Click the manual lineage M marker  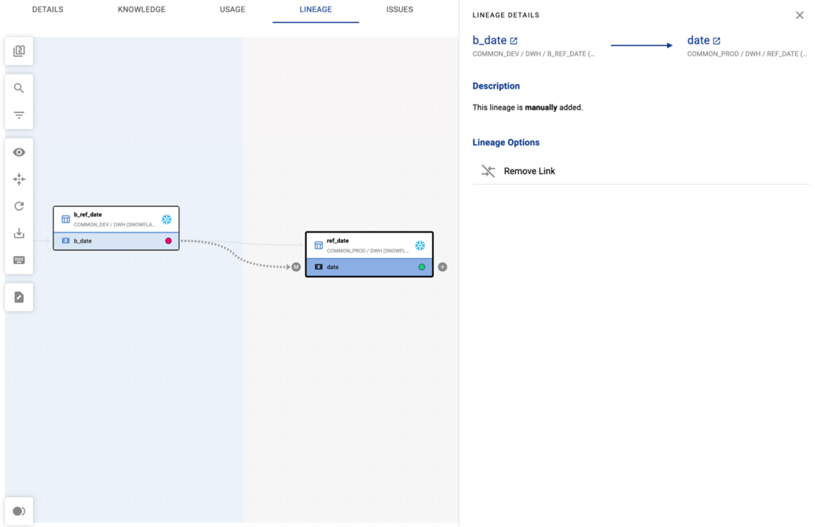(296, 267)
